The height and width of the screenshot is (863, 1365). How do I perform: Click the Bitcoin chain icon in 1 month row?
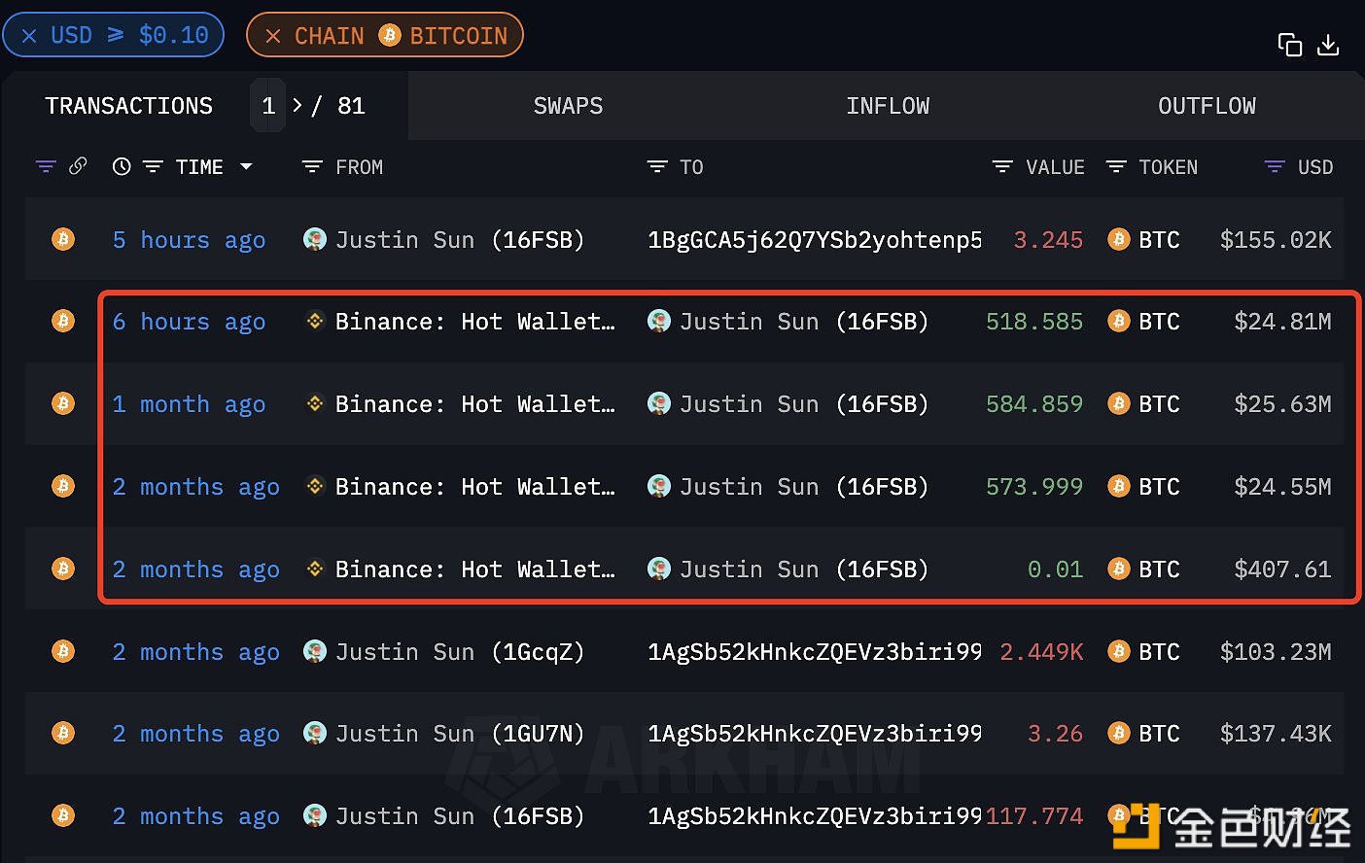coord(63,403)
